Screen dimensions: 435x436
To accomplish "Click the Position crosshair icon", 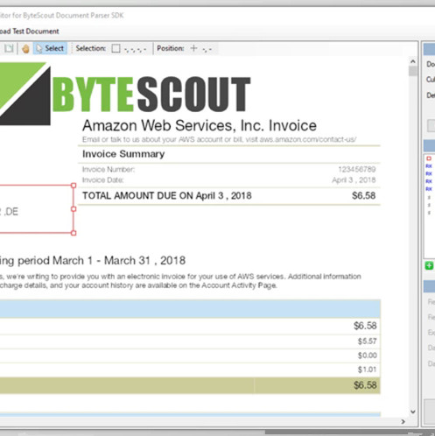I will tap(193, 48).
